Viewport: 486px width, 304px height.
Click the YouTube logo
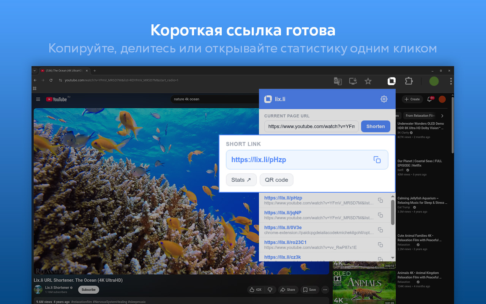(57, 99)
